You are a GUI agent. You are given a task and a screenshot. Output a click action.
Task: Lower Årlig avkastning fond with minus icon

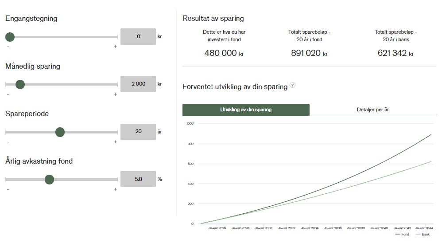pyautogui.click(x=8, y=189)
